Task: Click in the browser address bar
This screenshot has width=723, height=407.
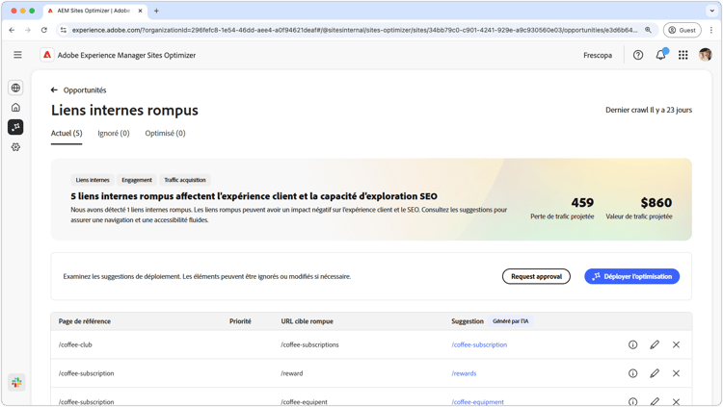Action: coord(355,30)
